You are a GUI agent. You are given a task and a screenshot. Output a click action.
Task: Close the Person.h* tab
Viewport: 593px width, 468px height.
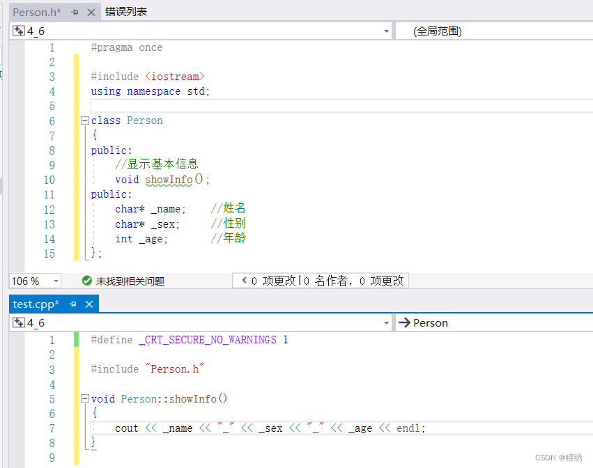coord(91,13)
